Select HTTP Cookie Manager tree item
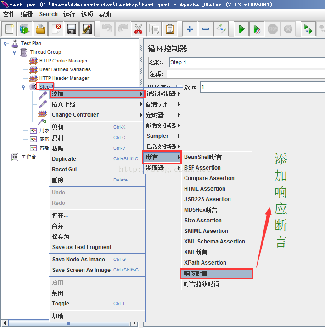This screenshot has height=328, width=325. click(x=63, y=61)
